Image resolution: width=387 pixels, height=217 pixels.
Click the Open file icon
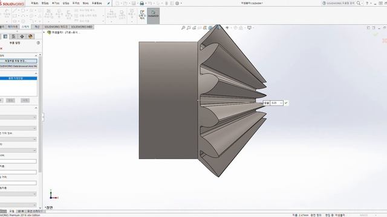click(125, 4)
